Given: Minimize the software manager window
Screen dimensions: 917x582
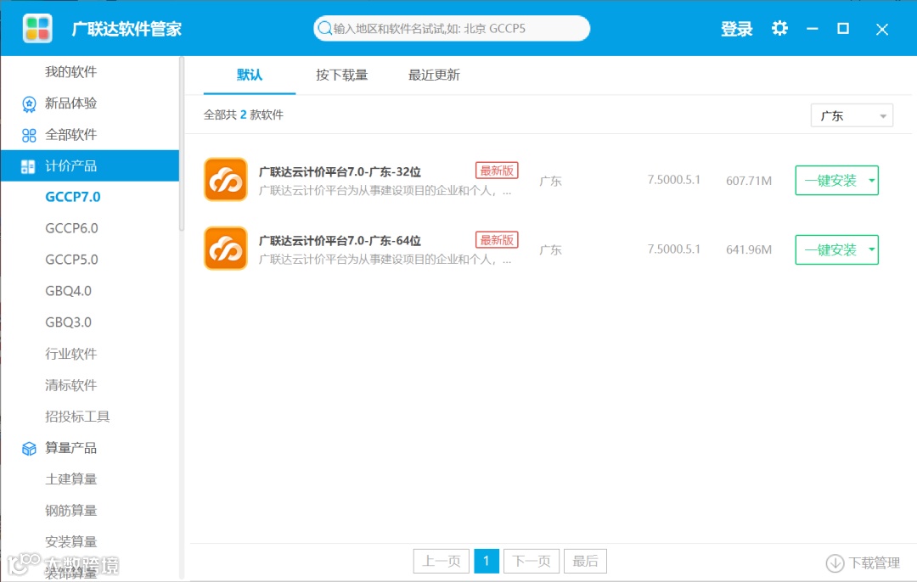Looking at the screenshot, I should (x=813, y=28).
